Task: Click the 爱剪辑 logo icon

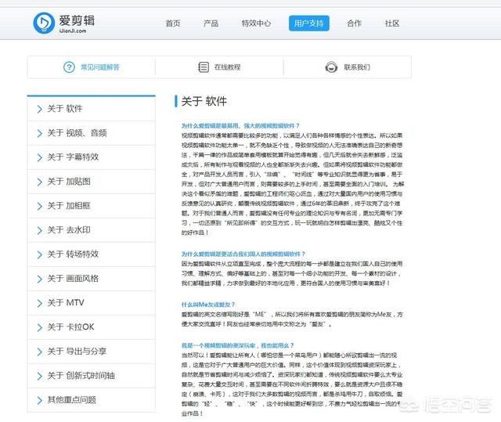Action: [x=45, y=23]
